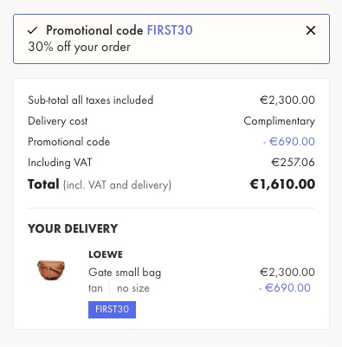This screenshot has width=342, height=347.
Task: Click the item price €2,300.00 beside bag
Action: (x=287, y=273)
